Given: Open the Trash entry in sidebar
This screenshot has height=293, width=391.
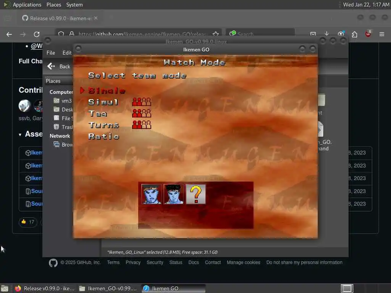Looking at the screenshot, I should tap(63, 127).
